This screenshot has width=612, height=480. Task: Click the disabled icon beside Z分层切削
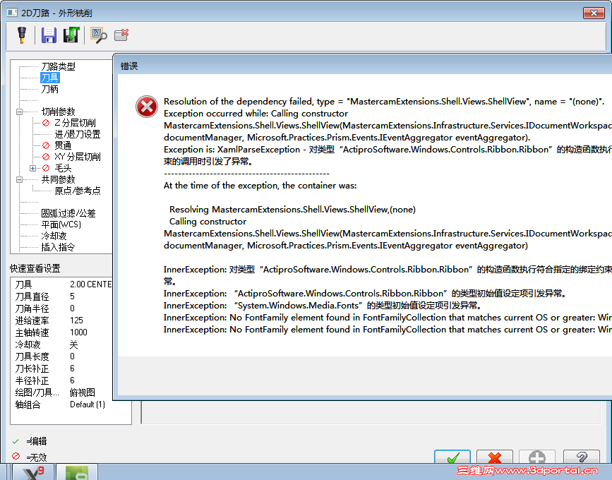[46, 123]
